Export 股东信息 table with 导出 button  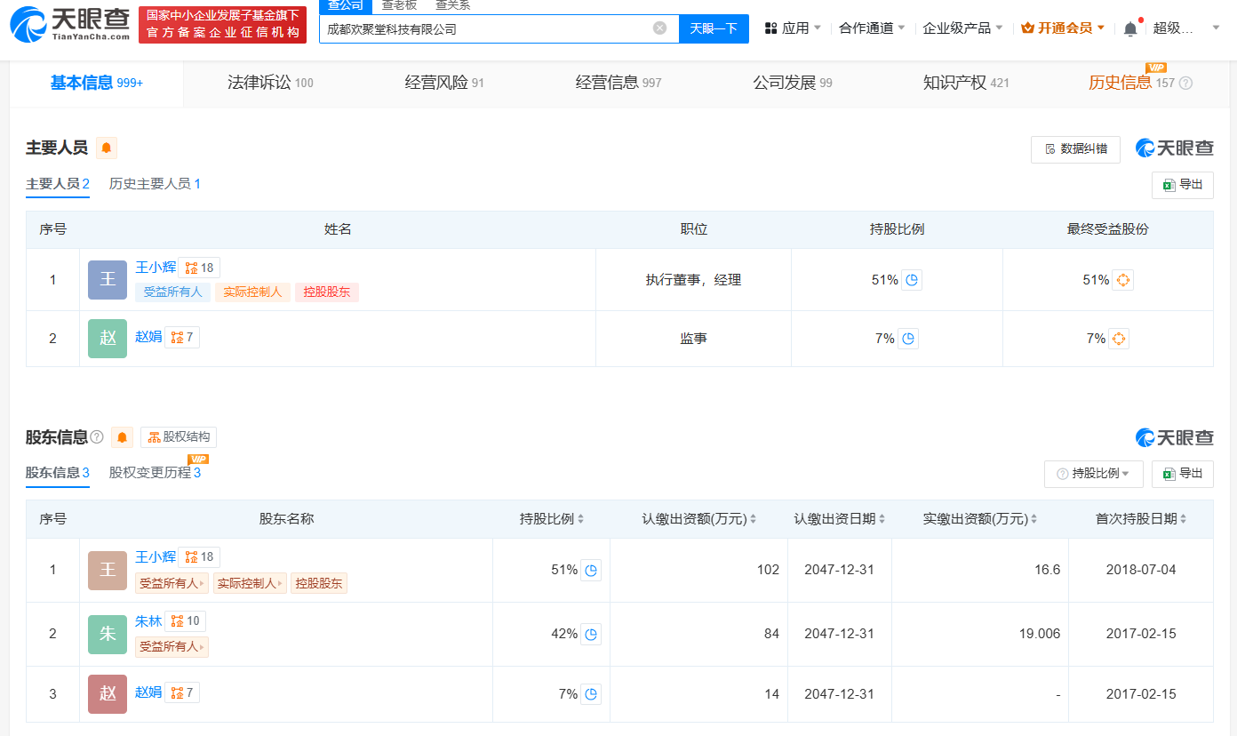[1182, 474]
